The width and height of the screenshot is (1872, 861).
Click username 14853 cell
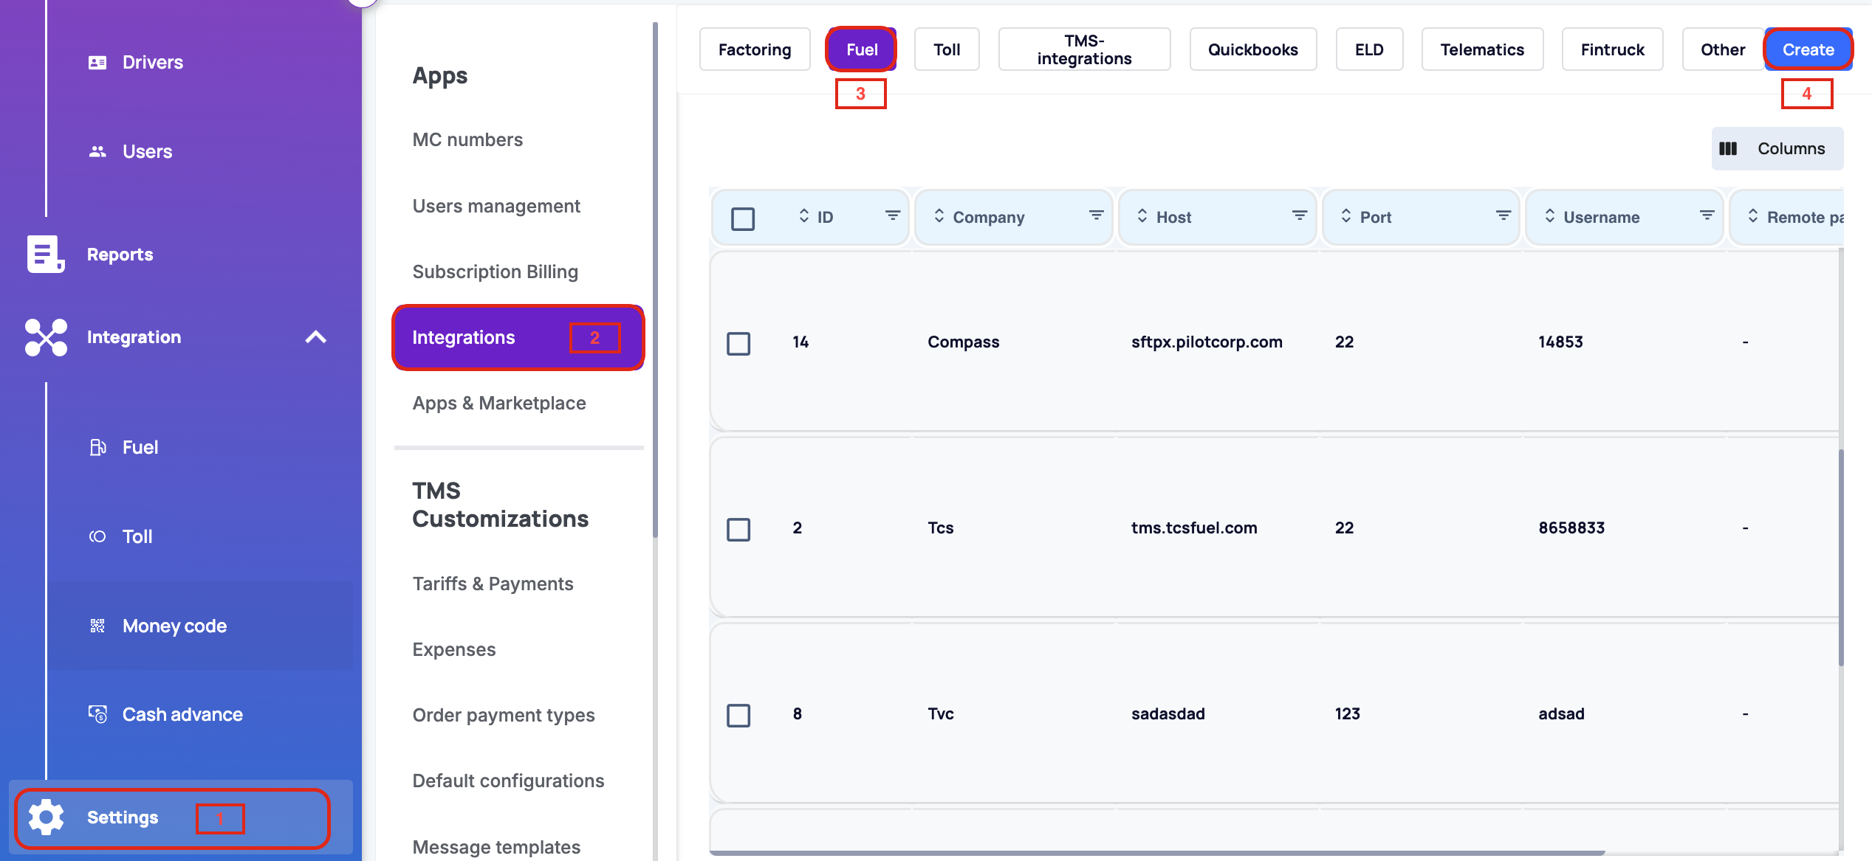[x=1560, y=342]
